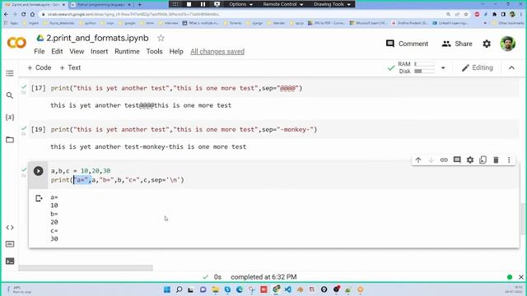Go back in the browser
The width and height of the screenshot is (527, 296).
pos(6,14)
